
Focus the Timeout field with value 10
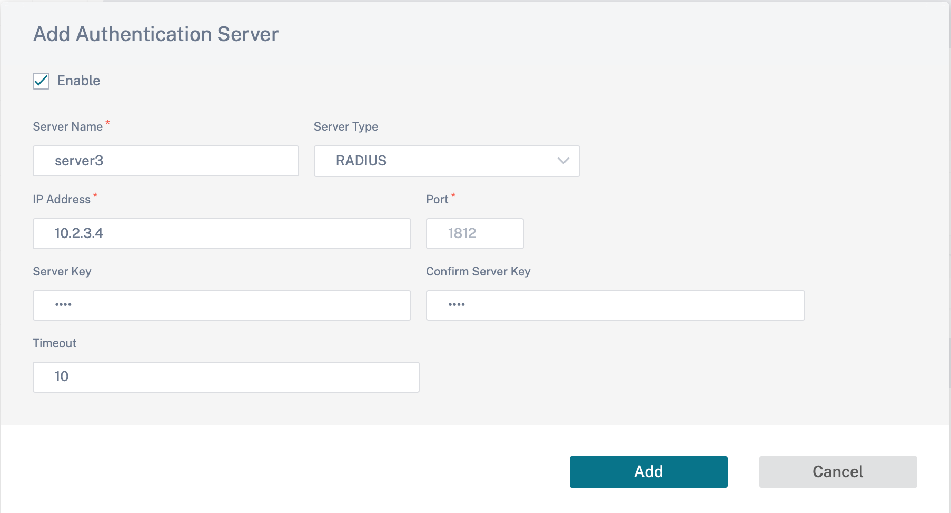pyautogui.click(x=226, y=377)
